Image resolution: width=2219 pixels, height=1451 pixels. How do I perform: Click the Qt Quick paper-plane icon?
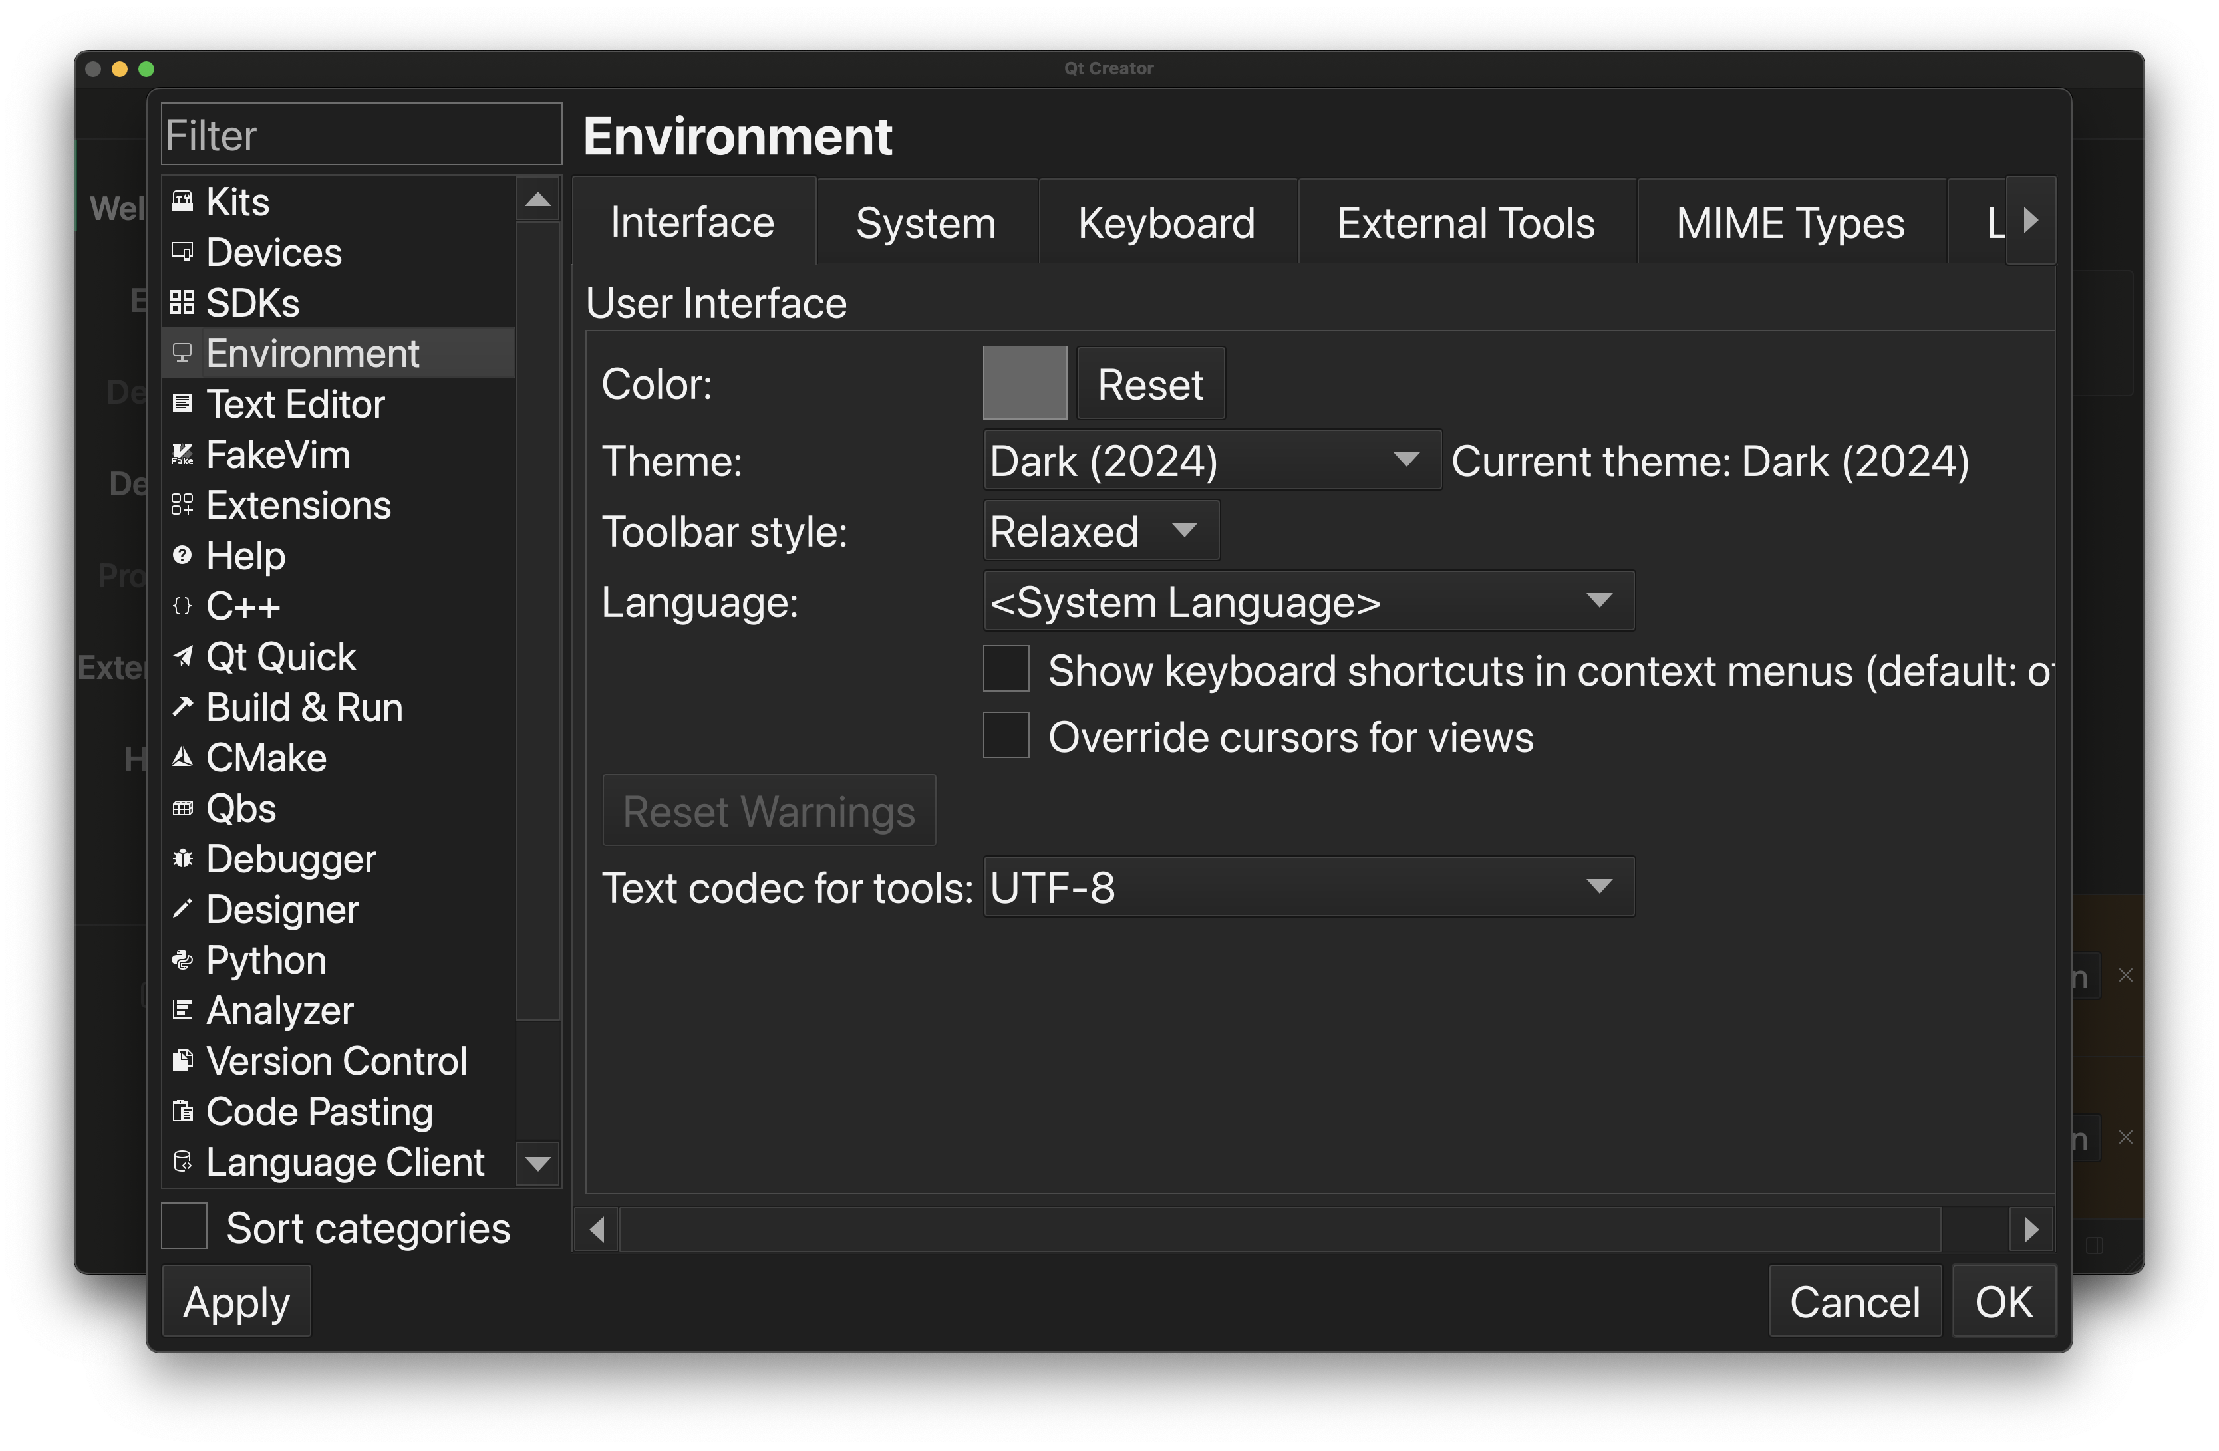(183, 657)
